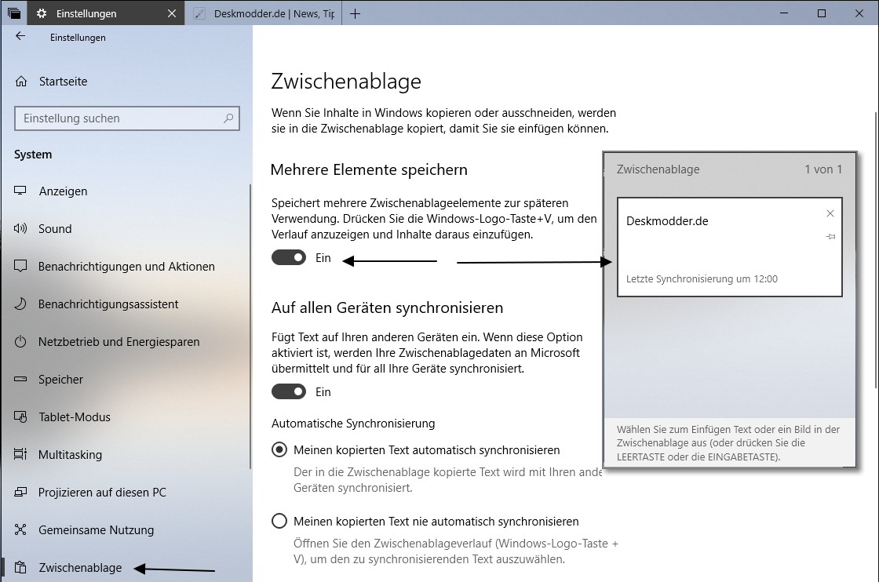Click the System section header

[33, 155]
